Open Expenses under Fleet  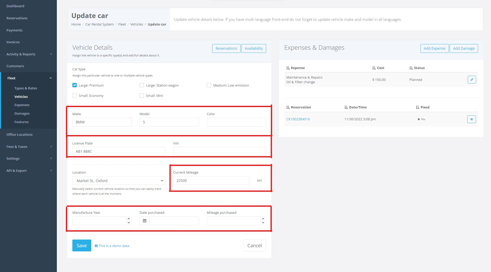click(22, 105)
